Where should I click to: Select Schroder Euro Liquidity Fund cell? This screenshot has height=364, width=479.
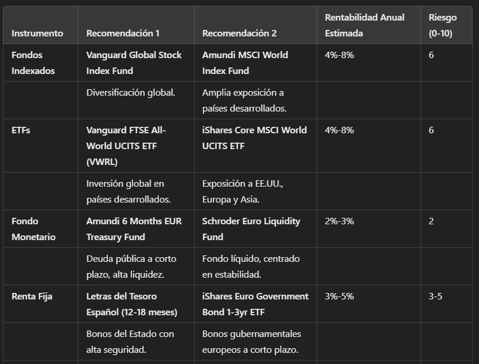251,229
